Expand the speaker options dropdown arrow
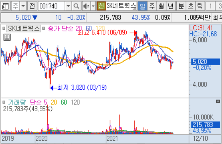The width and height of the screenshot is (222, 144). pos(93,6)
